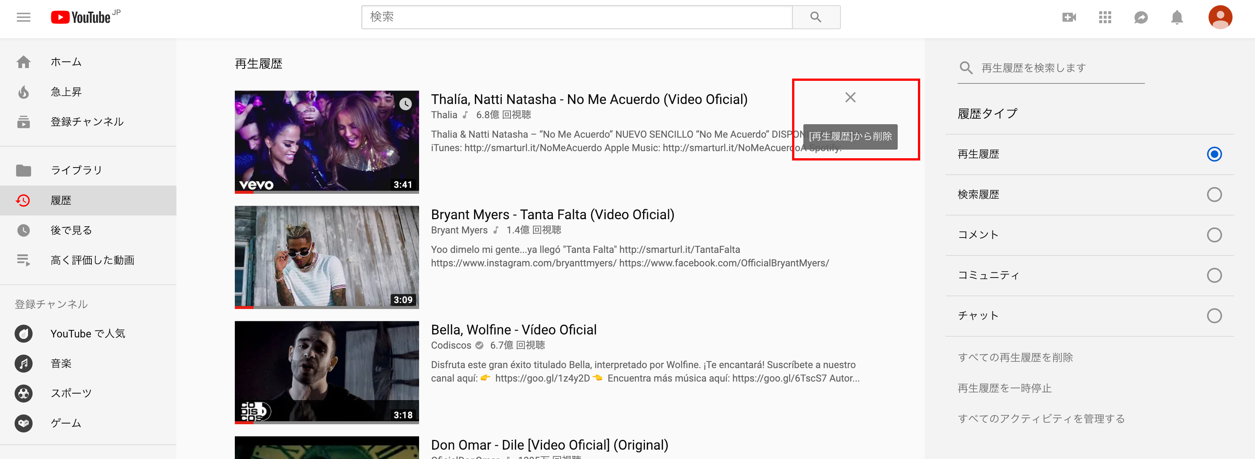Select the コミュニティ radio button

[x=1213, y=275]
